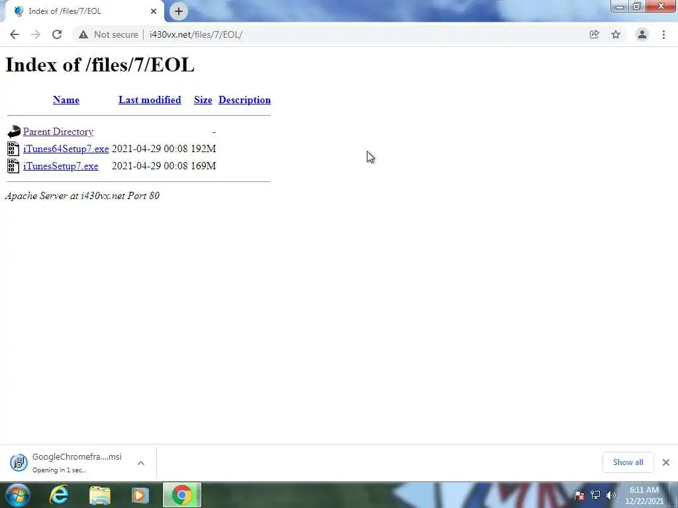Close the downloads bar
Viewport: 678px width, 508px height.
click(x=666, y=462)
